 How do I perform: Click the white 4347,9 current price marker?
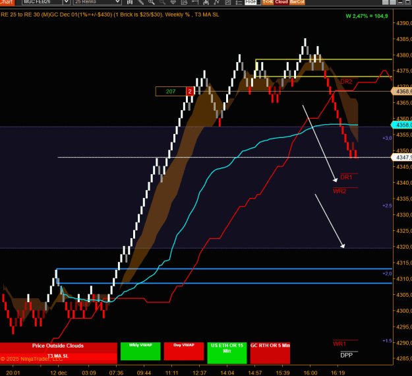401,157
